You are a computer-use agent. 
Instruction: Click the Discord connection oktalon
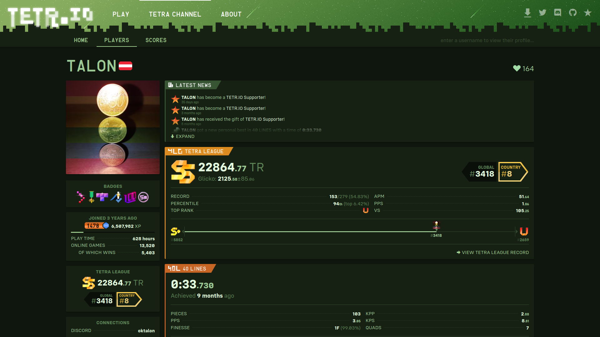(x=146, y=331)
